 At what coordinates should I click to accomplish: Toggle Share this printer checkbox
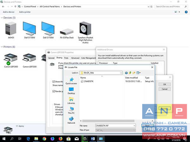tap(54, 82)
